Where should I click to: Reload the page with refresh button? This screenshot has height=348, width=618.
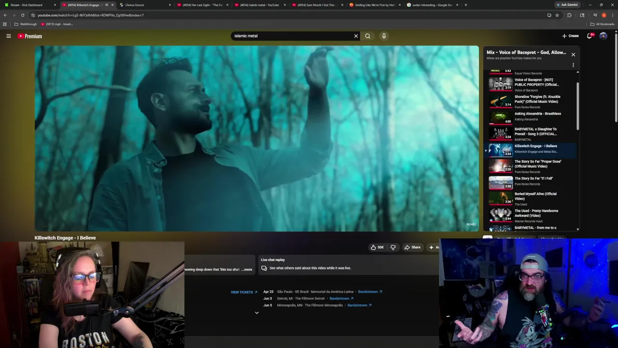click(23, 15)
